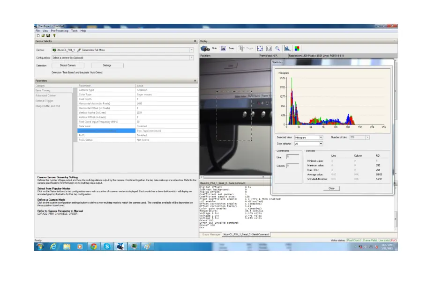The image size is (427, 284).
Task: Click the Grab camera icon
Action: coord(205,48)
